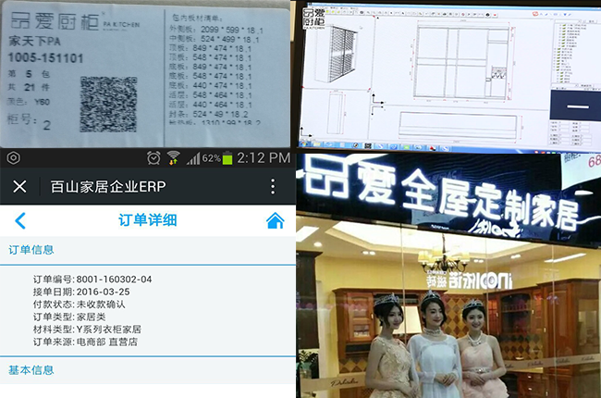Click the dark preview panel in CAD window
The image size is (601, 398).
point(575,106)
